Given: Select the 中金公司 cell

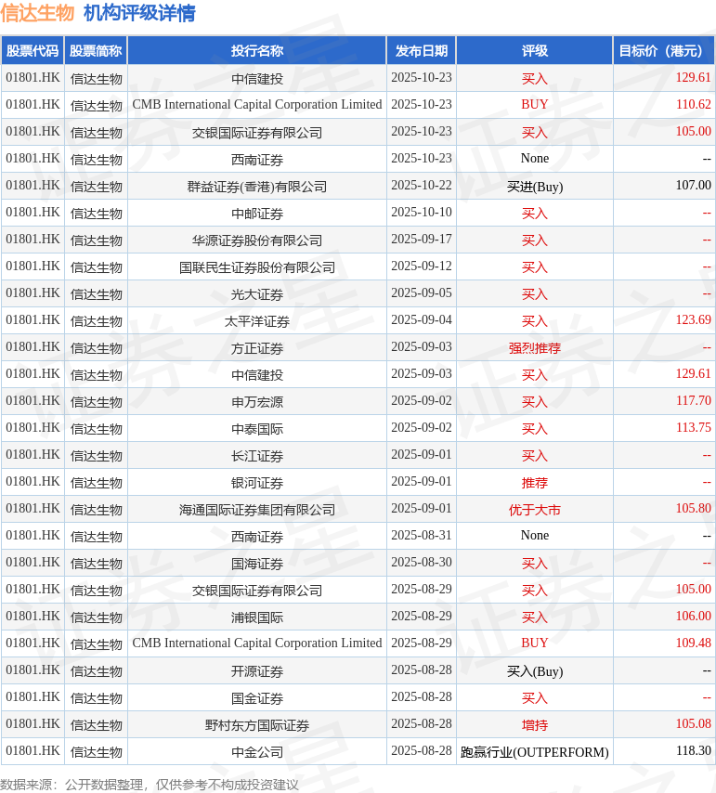Looking at the screenshot, I should [257, 752].
